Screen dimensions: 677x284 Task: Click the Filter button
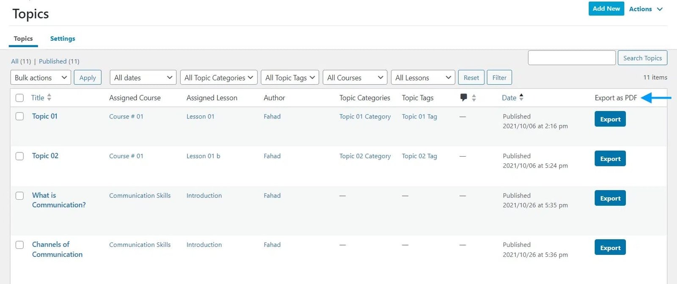click(499, 77)
